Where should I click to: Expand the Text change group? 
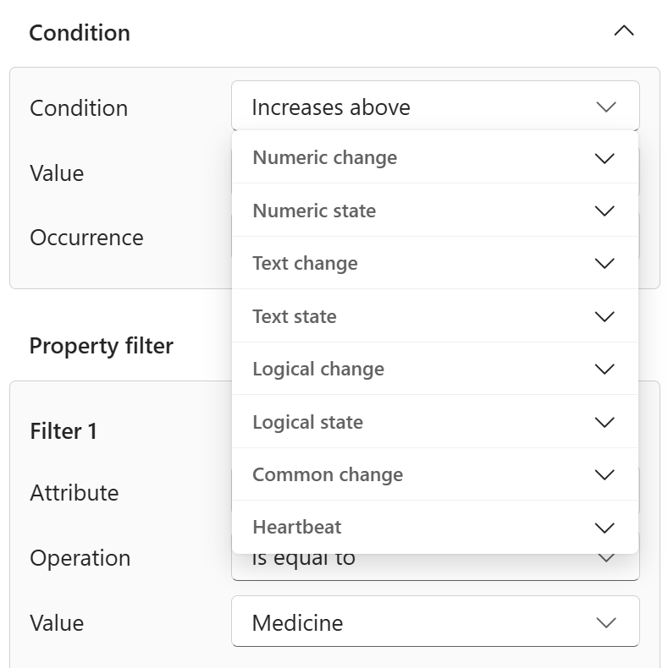435,263
